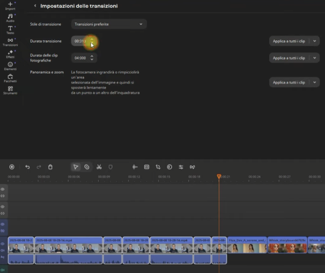Screen dimensions: 325x273
Task: Undo the last action
Action: tap(27, 167)
